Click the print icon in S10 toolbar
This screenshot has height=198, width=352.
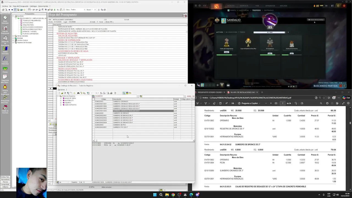[3, 10]
